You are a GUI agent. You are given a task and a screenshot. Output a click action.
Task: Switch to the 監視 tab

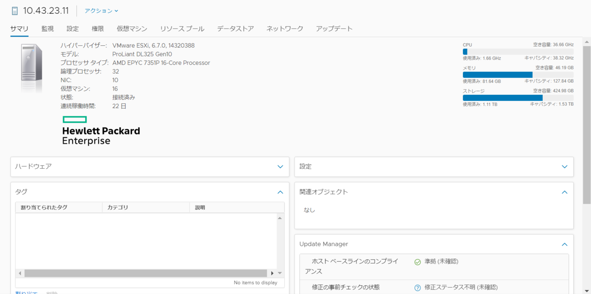click(x=47, y=29)
